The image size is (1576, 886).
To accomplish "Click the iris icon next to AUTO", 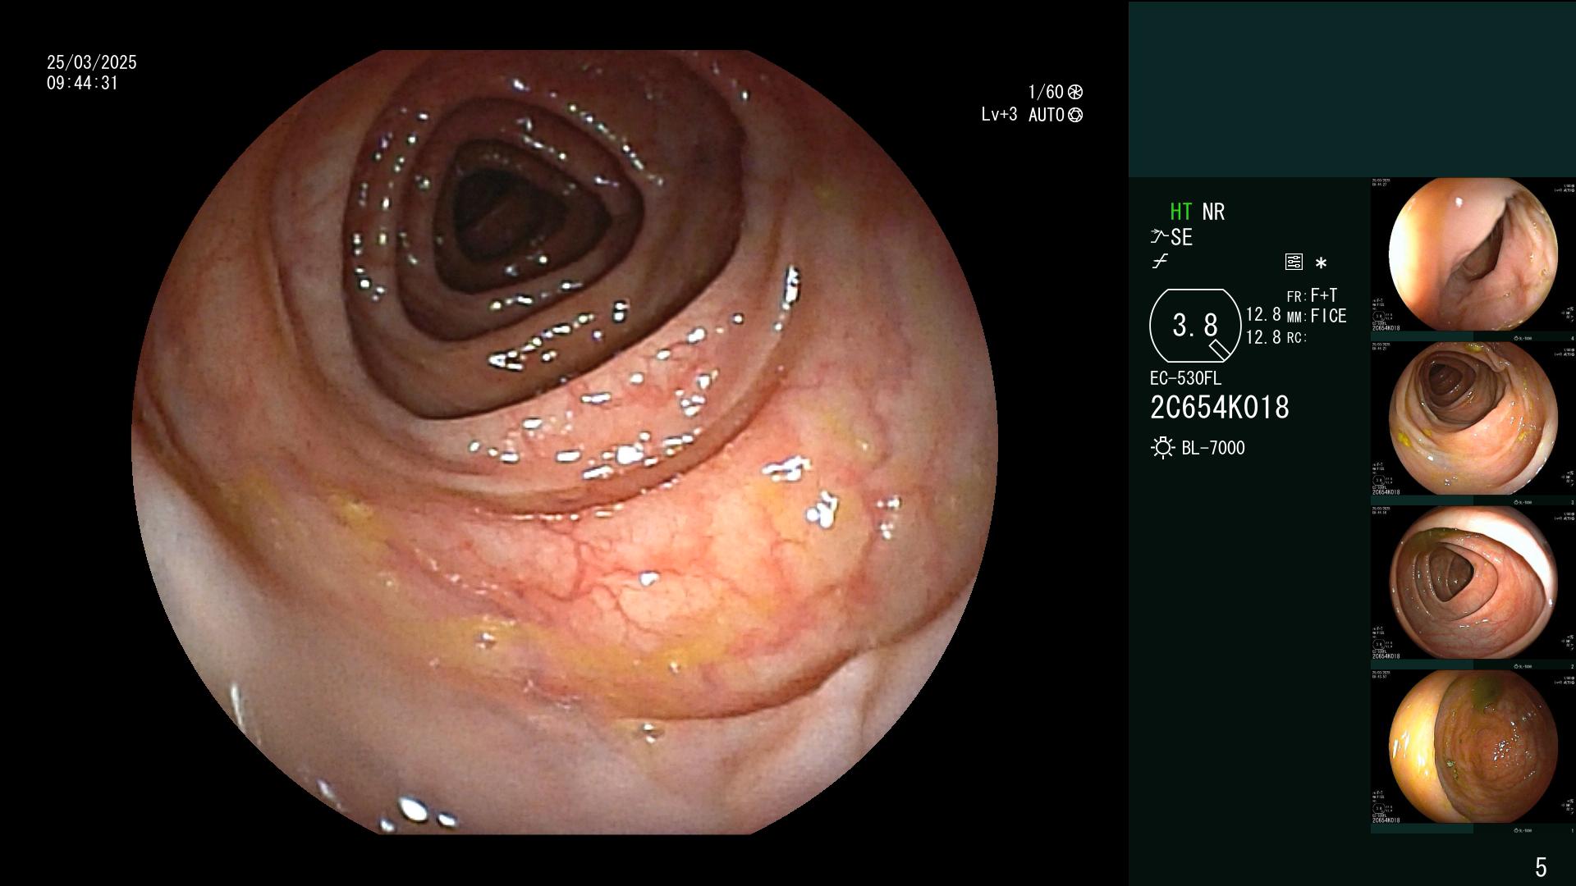I will click(1075, 115).
